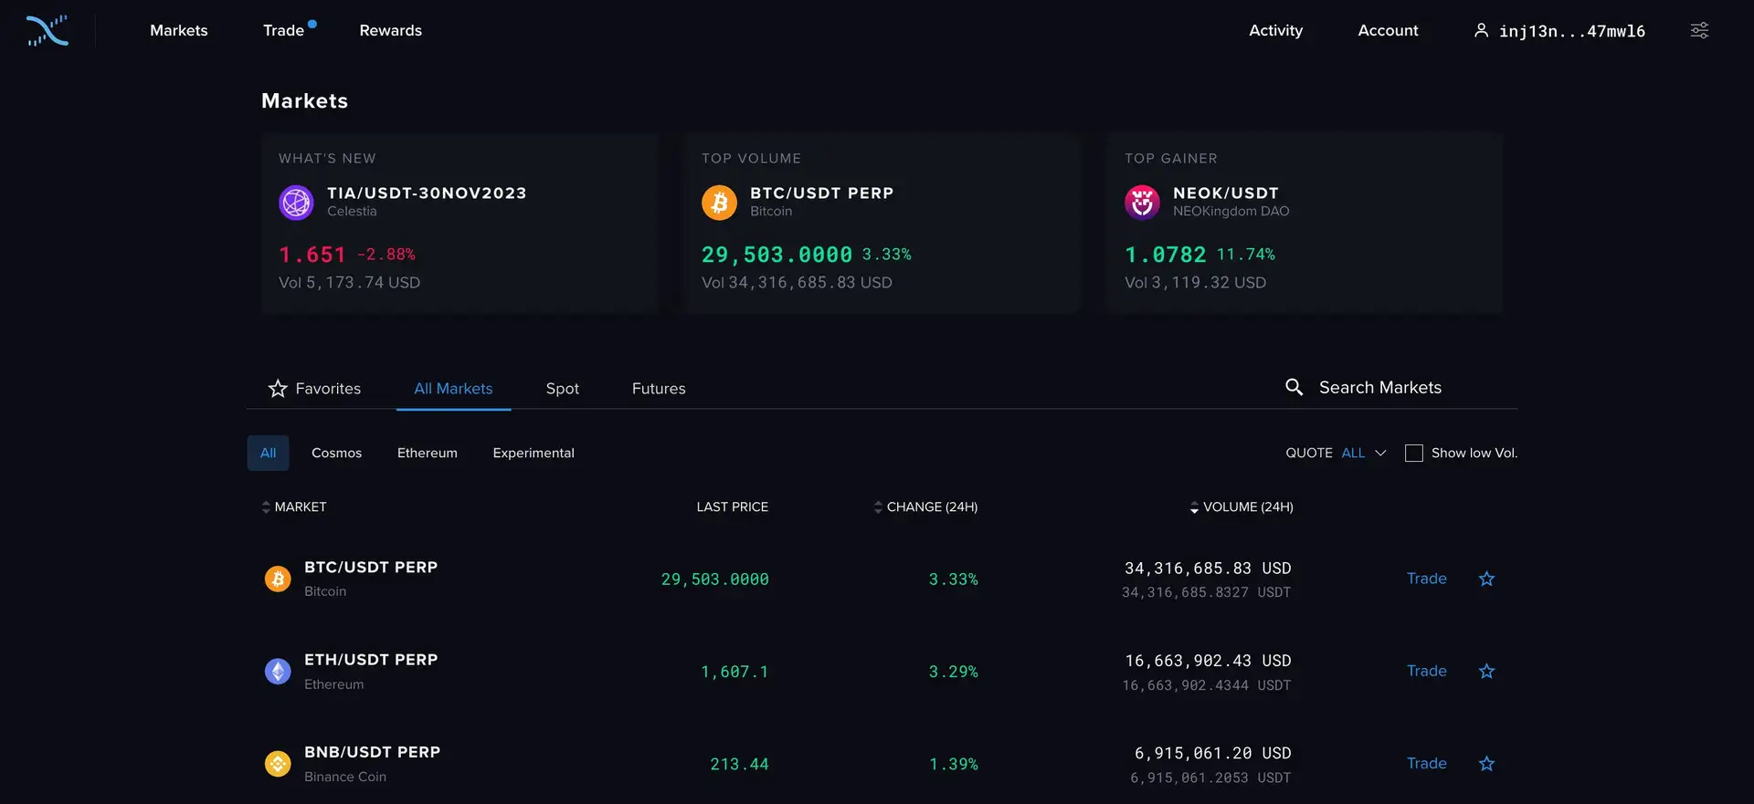Expand the QUOTE ALL dropdown
Screen dimensions: 1754x804
click(x=1362, y=453)
